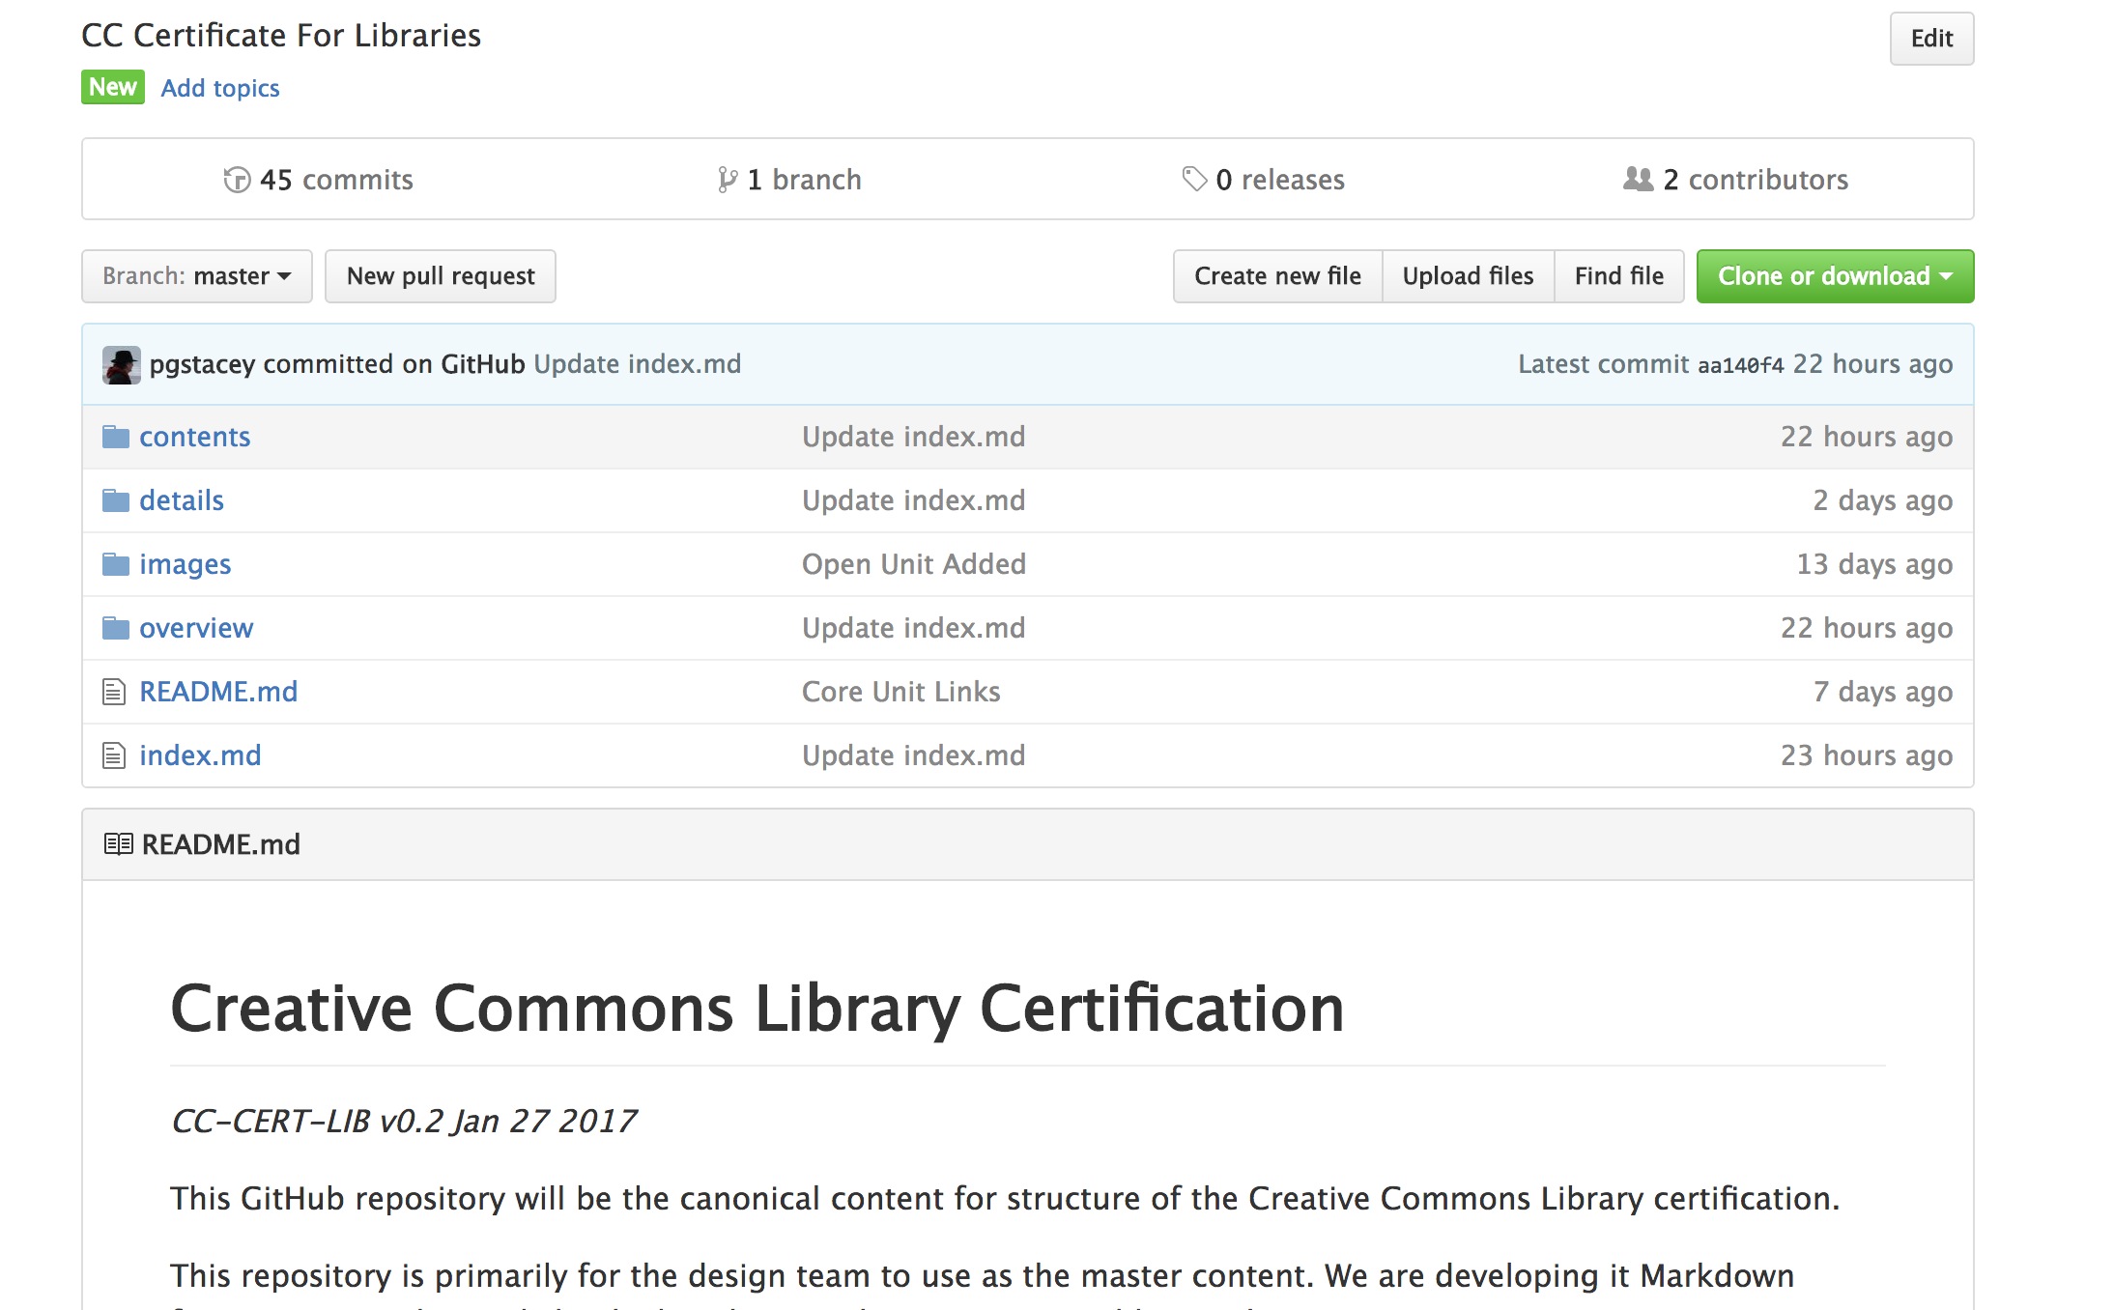The image size is (2114, 1310).
Task: Open the Open Unit Added commit message
Action: coord(914,564)
